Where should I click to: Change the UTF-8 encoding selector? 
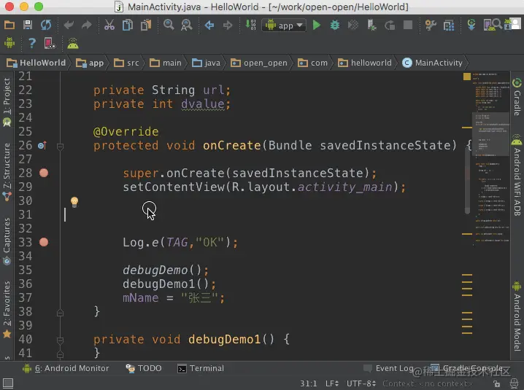pos(361,383)
